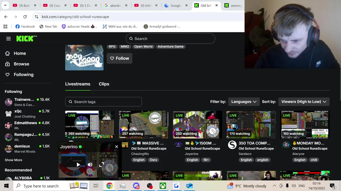Image resolution: width=341 pixels, height=191 pixels.
Task: Select the Livestreams tab
Action: click(x=78, y=84)
